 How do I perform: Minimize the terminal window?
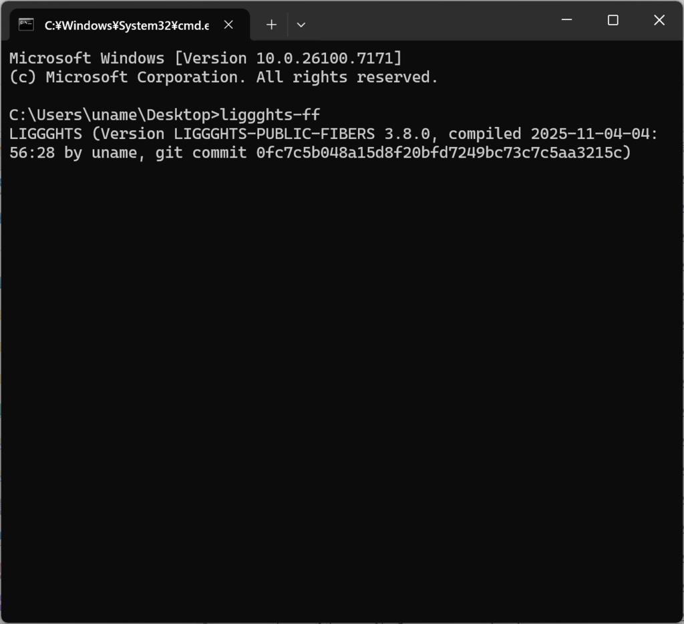[567, 21]
